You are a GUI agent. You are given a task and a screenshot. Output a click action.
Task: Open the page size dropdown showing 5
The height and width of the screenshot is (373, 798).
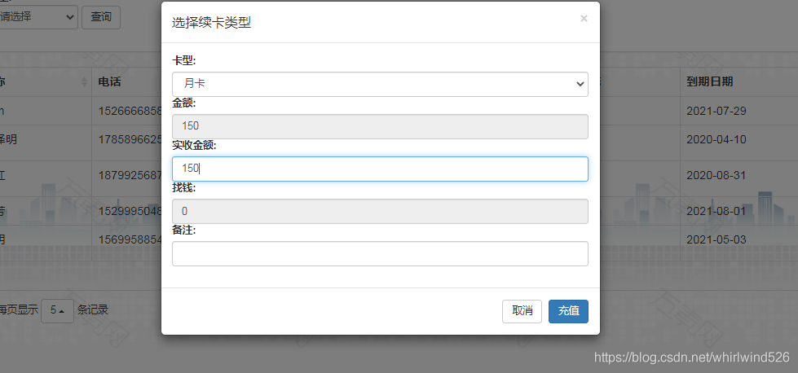tap(57, 310)
